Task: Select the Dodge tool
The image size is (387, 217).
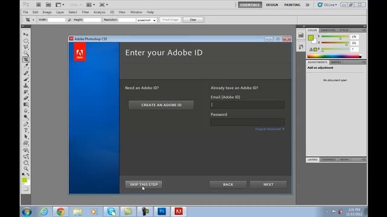Action: tap(25, 118)
